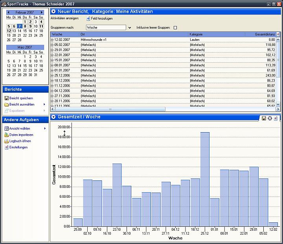This screenshot has width=283, height=244.
Task: Open the Gruppieren nach dropdown arrow
Action: tap(130, 27)
